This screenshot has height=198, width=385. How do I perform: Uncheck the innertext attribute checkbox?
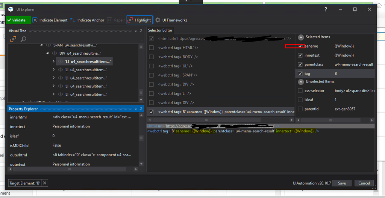(300, 55)
